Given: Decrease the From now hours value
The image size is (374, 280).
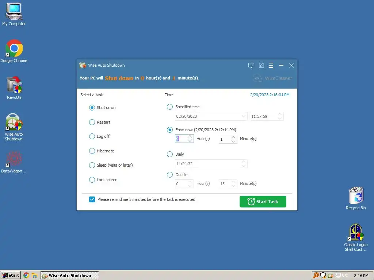Looking at the screenshot, I should pos(190,140).
